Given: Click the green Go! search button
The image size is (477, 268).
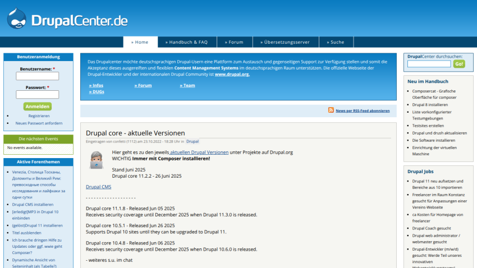Looking at the screenshot, I should pyautogui.click(x=459, y=64).
